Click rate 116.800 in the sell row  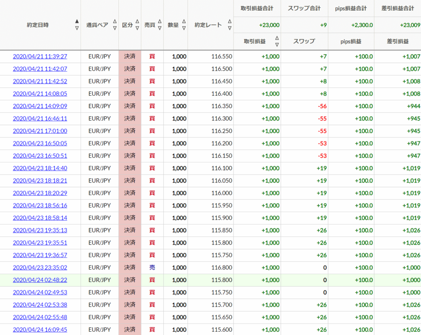point(222,268)
